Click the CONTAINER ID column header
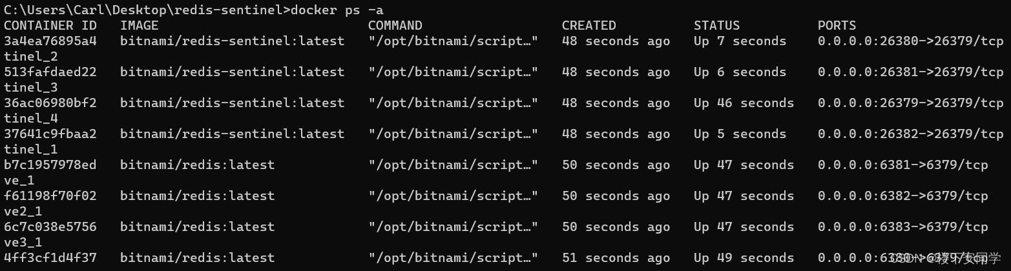1011x271 pixels. click(50, 25)
